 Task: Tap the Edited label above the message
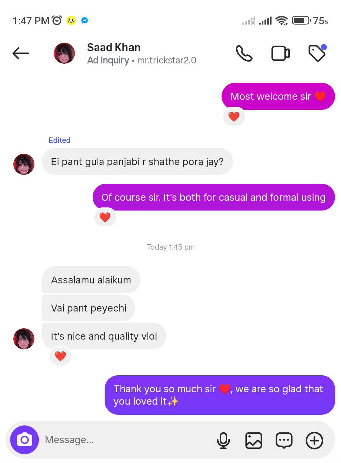pos(59,140)
